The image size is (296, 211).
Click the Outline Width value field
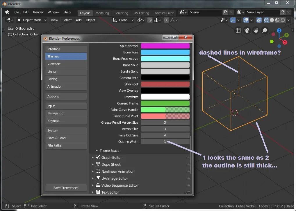[x=165, y=142]
